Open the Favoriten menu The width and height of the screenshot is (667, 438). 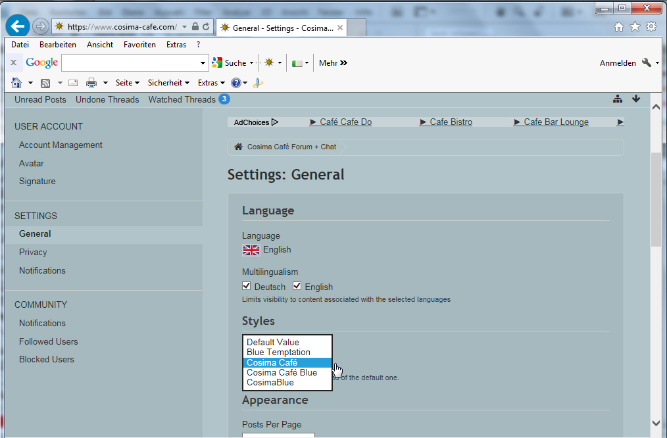[139, 45]
